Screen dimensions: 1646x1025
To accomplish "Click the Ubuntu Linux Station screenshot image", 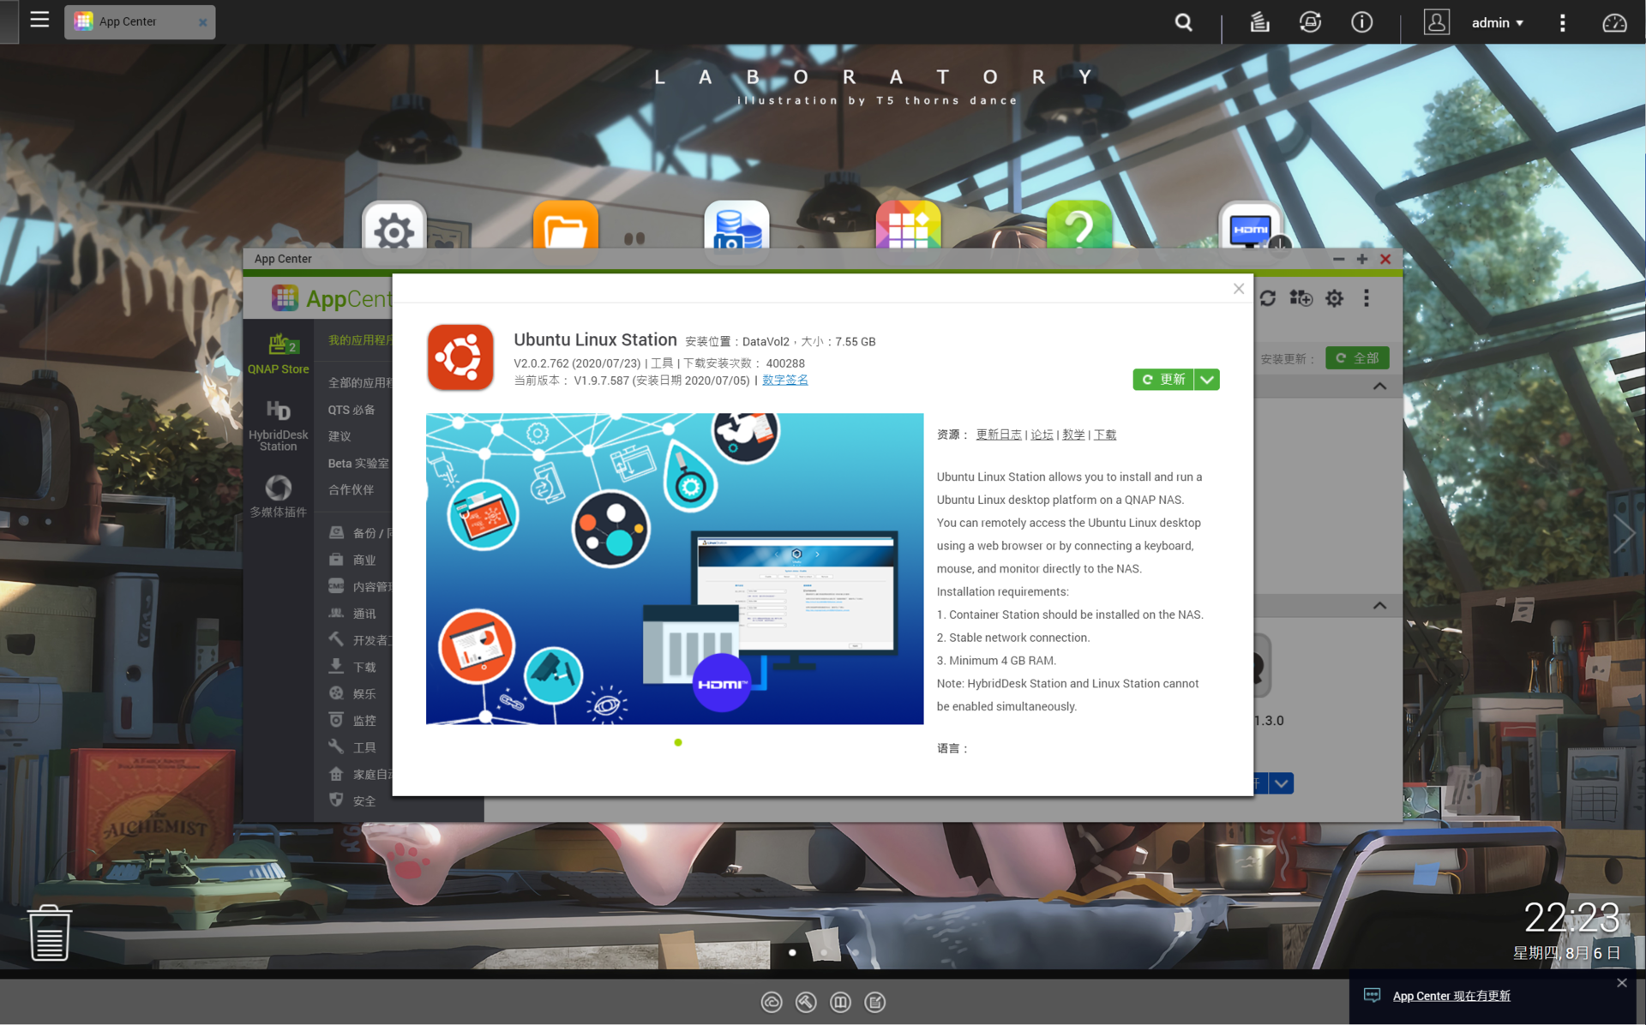I will click(674, 568).
